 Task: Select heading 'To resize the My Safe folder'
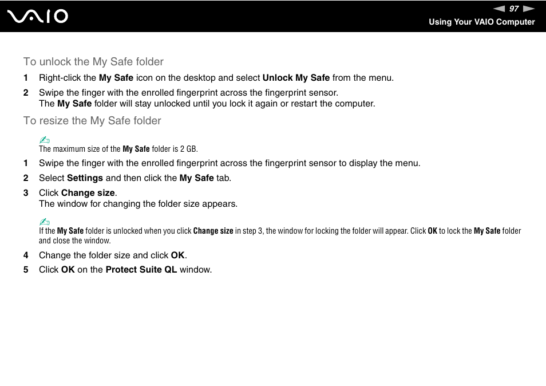pyautogui.click(x=92, y=120)
